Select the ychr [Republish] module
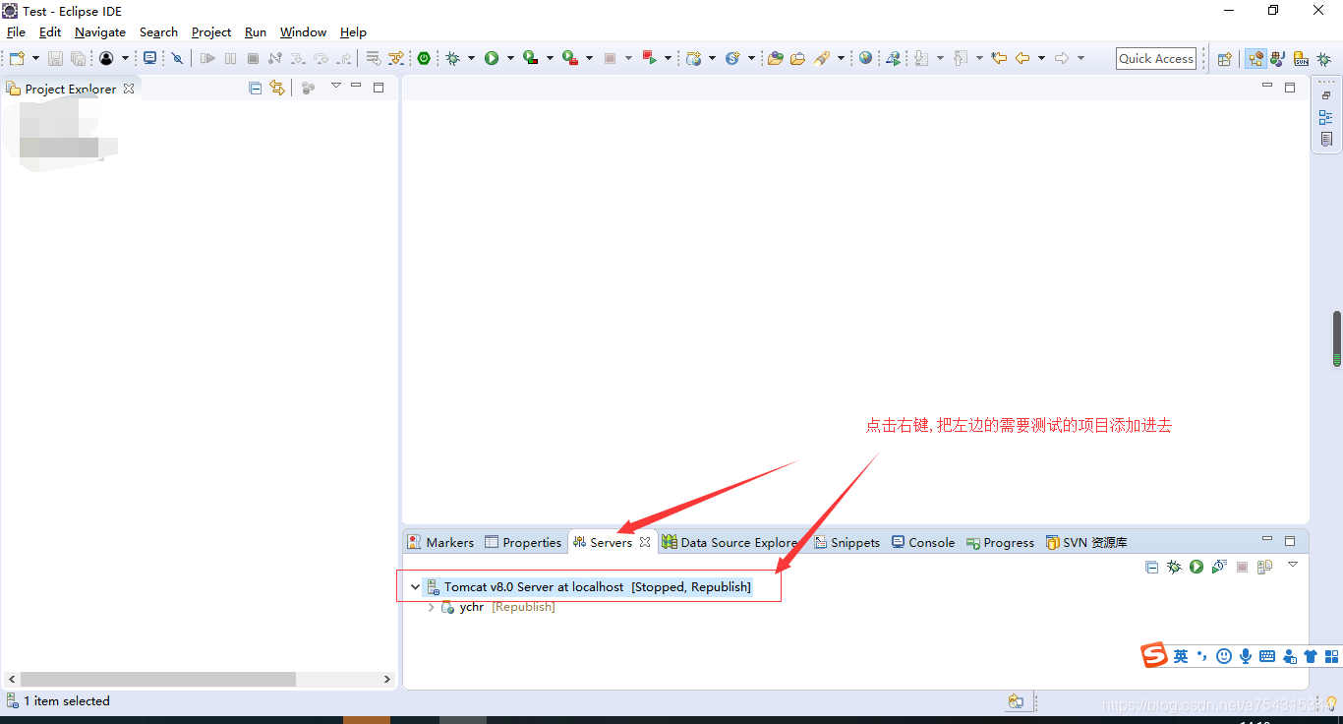 click(x=497, y=607)
